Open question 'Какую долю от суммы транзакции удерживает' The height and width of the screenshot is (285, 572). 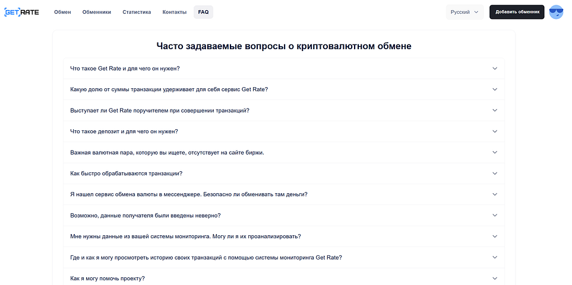[x=169, y=89]
